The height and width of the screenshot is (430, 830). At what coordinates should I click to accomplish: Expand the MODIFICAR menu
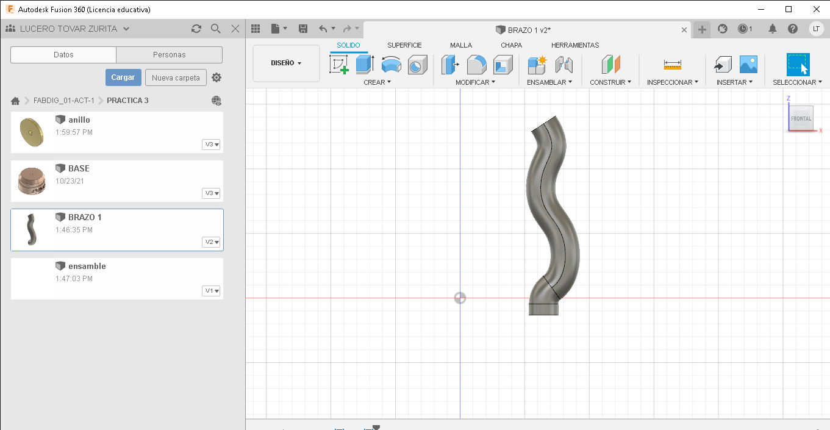[475, 82]
